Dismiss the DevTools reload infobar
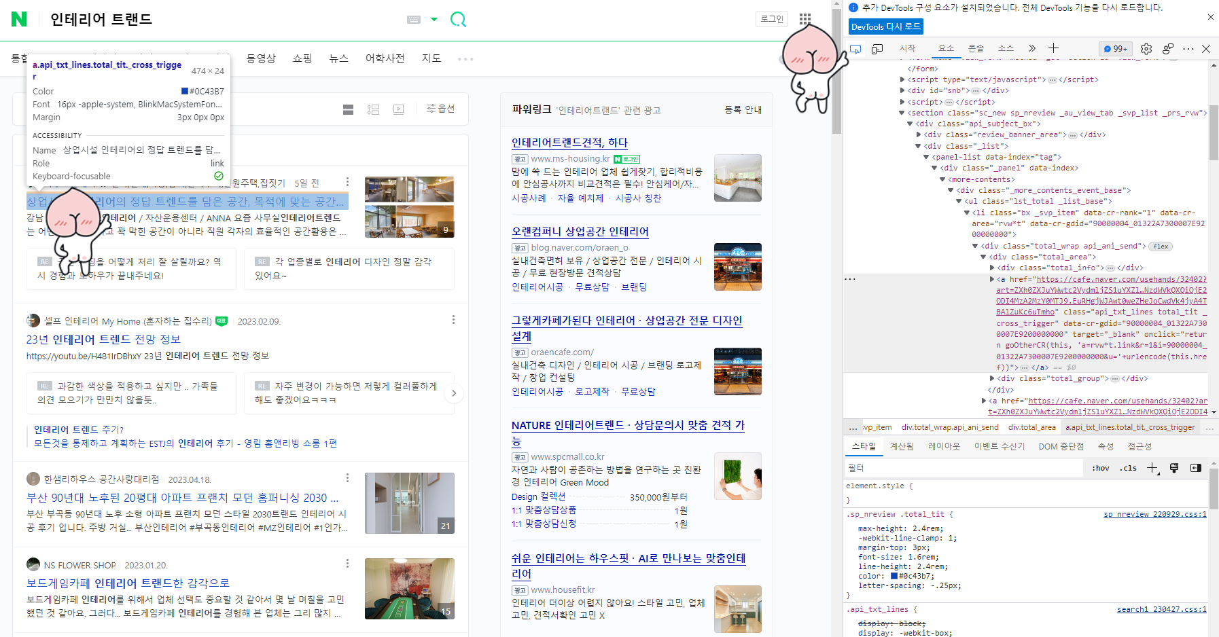 click(1211, 17)
